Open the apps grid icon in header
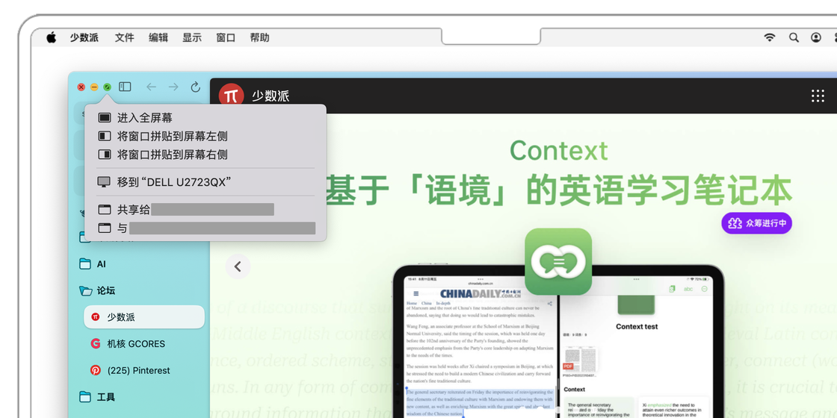Viewport: 837px width, 418px height. point(818,96)
